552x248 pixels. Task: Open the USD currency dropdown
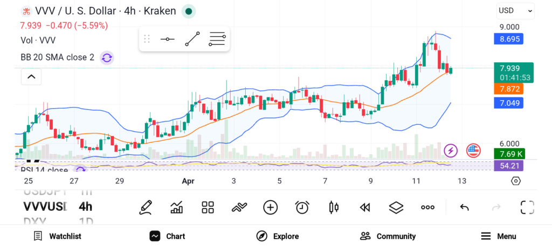pyautogui.click(x=515, y=10)
